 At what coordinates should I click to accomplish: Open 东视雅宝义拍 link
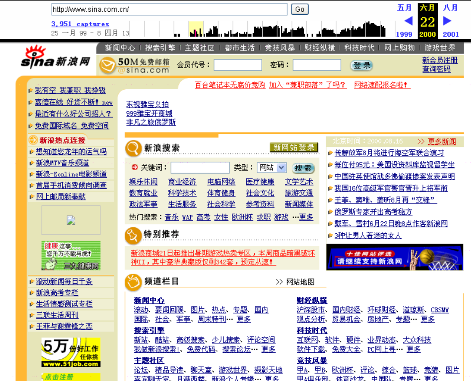coord(147,104)
